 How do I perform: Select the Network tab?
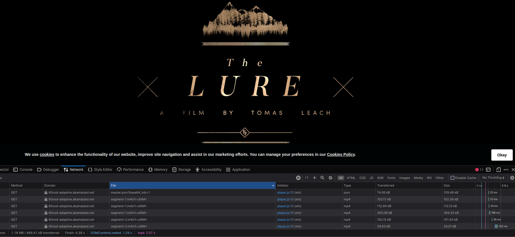coord(74,170)
